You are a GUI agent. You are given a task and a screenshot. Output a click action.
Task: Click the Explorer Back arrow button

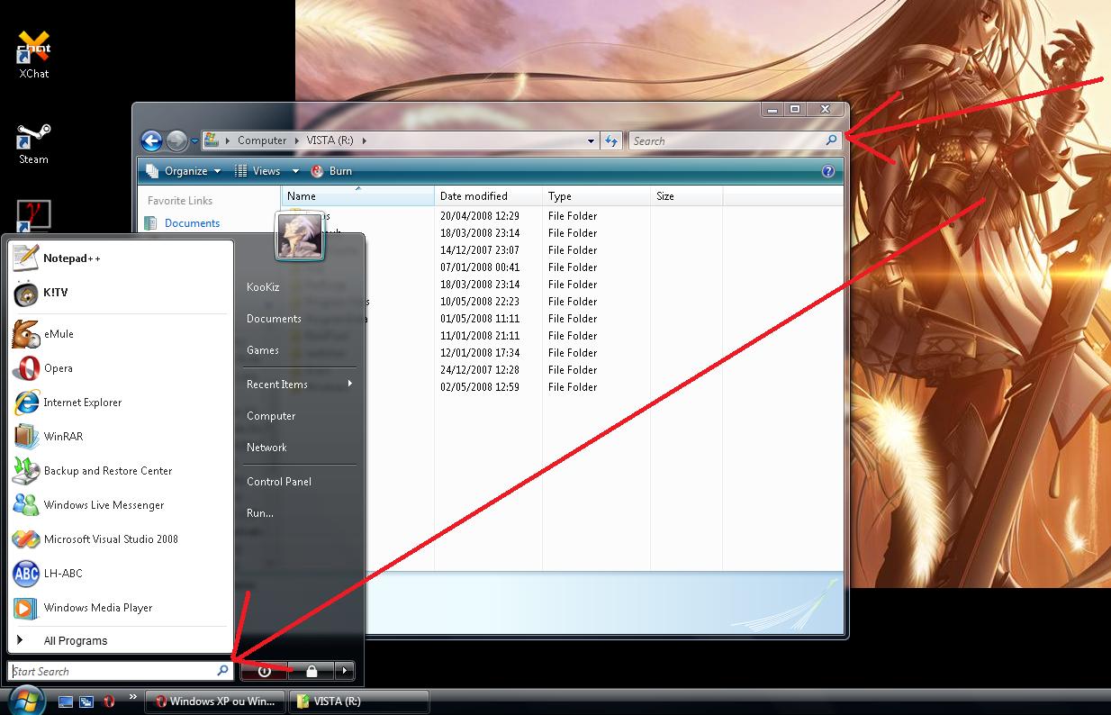pos(151,140)
